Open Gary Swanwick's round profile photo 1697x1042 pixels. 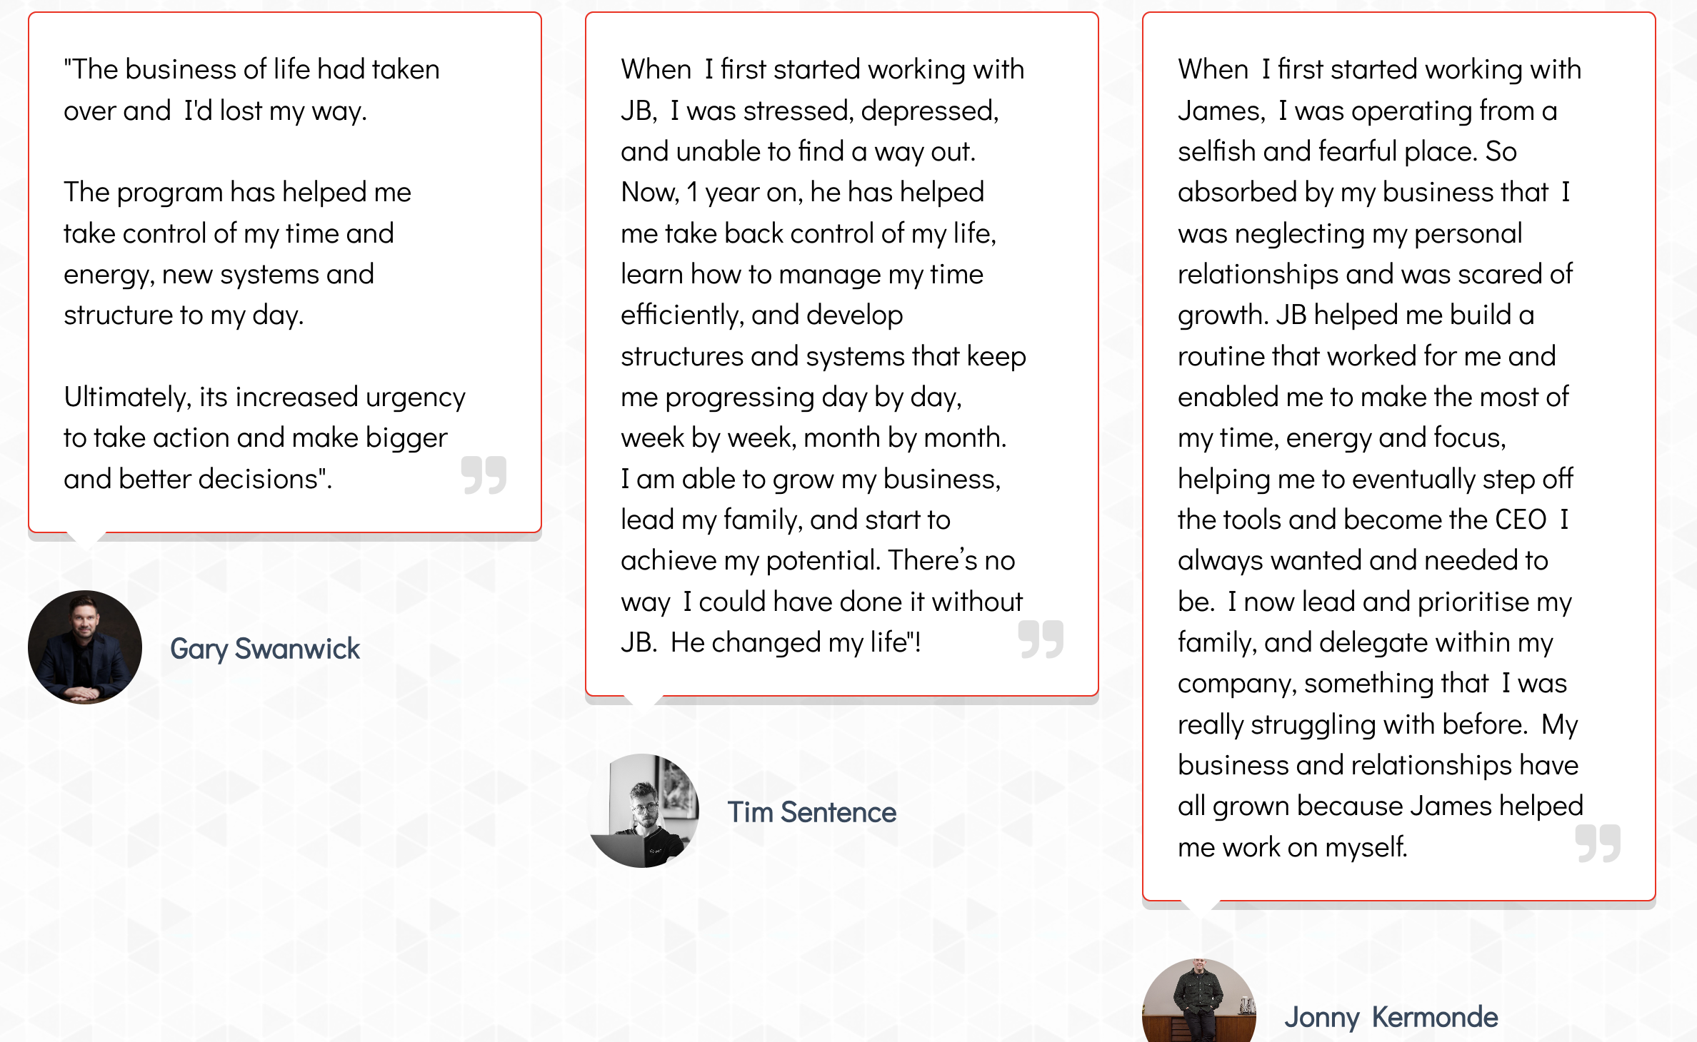pyautogui.click(x=85, y=647)
